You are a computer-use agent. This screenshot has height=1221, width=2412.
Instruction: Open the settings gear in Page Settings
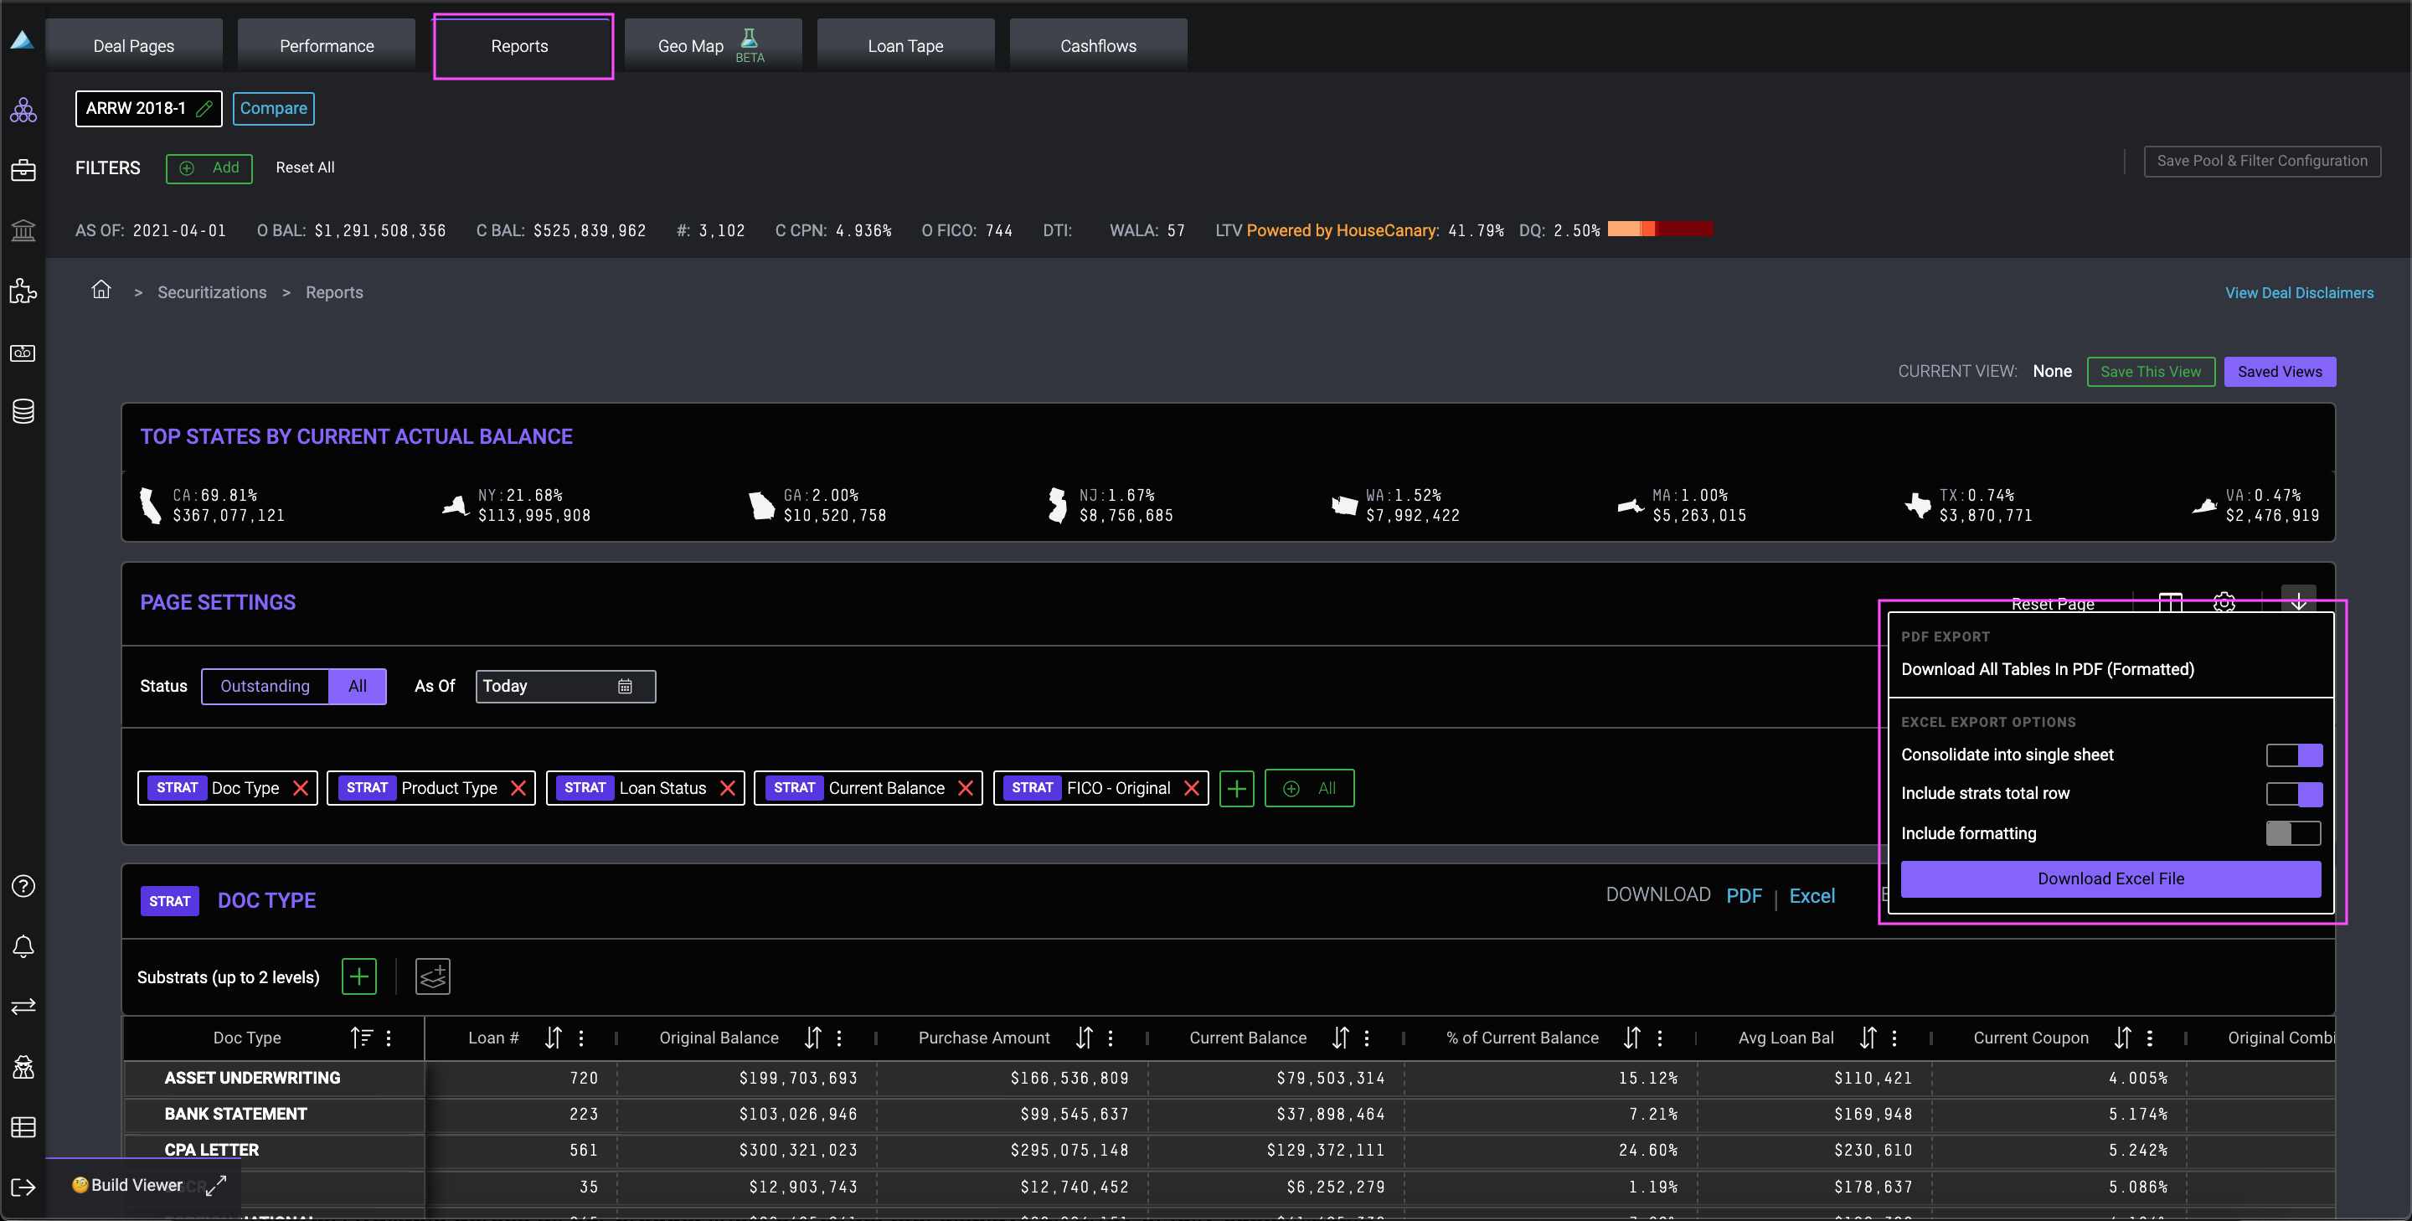[x=2224, y=602]
